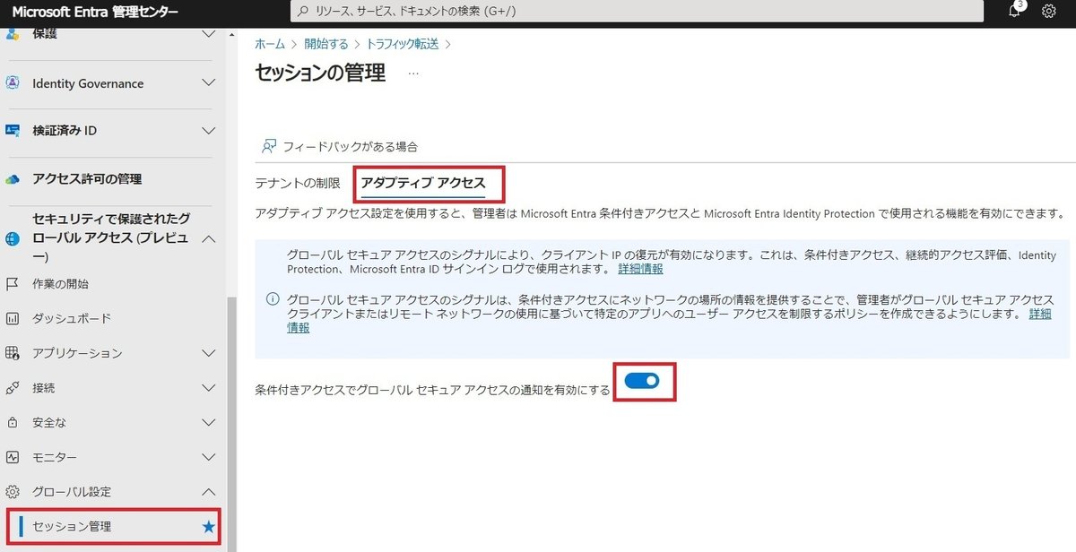
Task: Click the lock icon beside 安全な
Action: tap(13, 422)
